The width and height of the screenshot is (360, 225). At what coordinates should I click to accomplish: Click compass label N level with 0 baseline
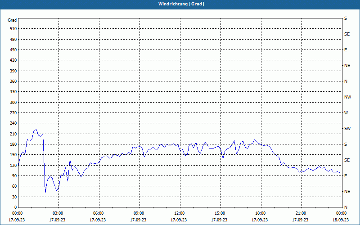click(346, 207)
